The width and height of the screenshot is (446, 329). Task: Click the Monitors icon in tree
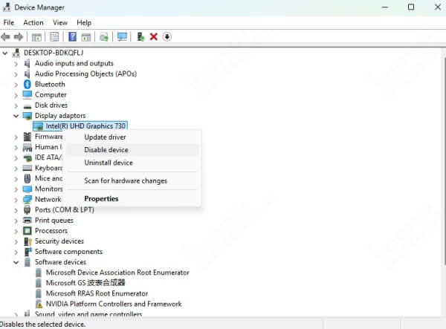28,189
